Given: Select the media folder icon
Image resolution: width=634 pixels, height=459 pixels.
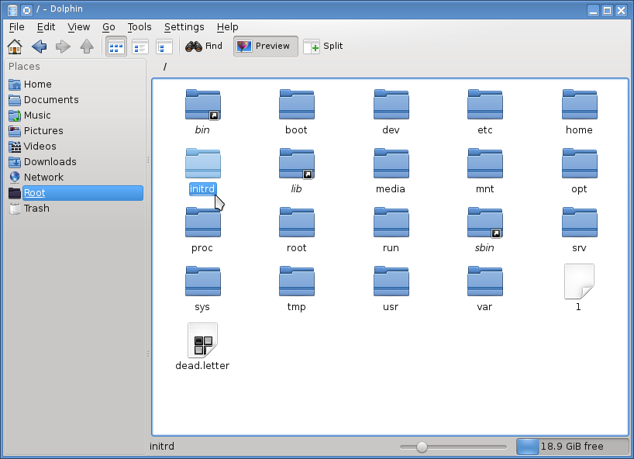Looking at the screenshot, I should [391, 164].
